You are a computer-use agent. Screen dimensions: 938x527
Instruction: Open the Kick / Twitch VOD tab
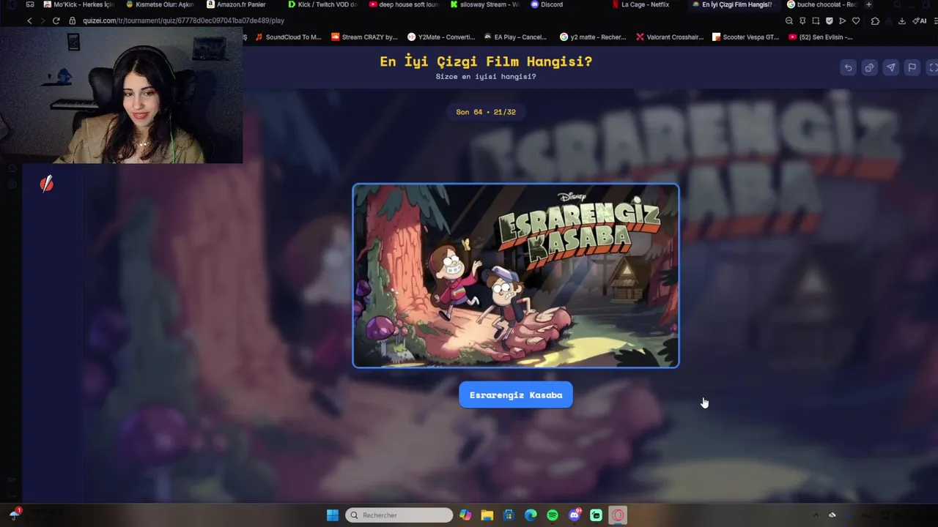click(322, 4)
